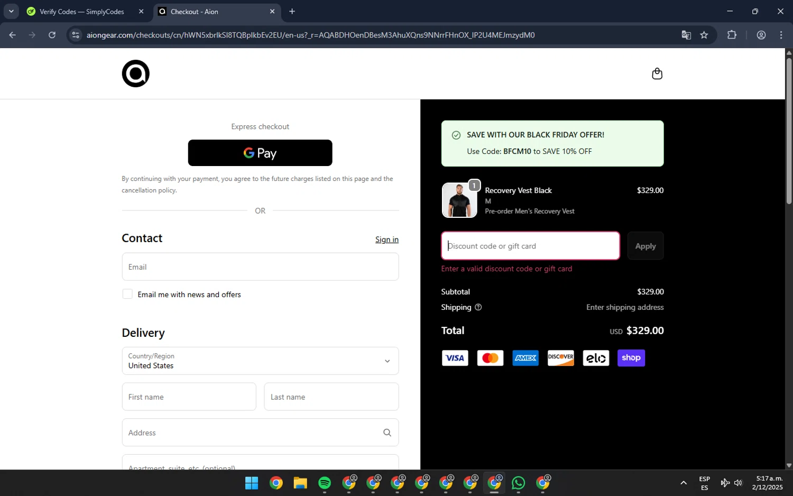Go back to the previous page
The height and width of the screenshot is (496, 793).
[x=13, y=35]
